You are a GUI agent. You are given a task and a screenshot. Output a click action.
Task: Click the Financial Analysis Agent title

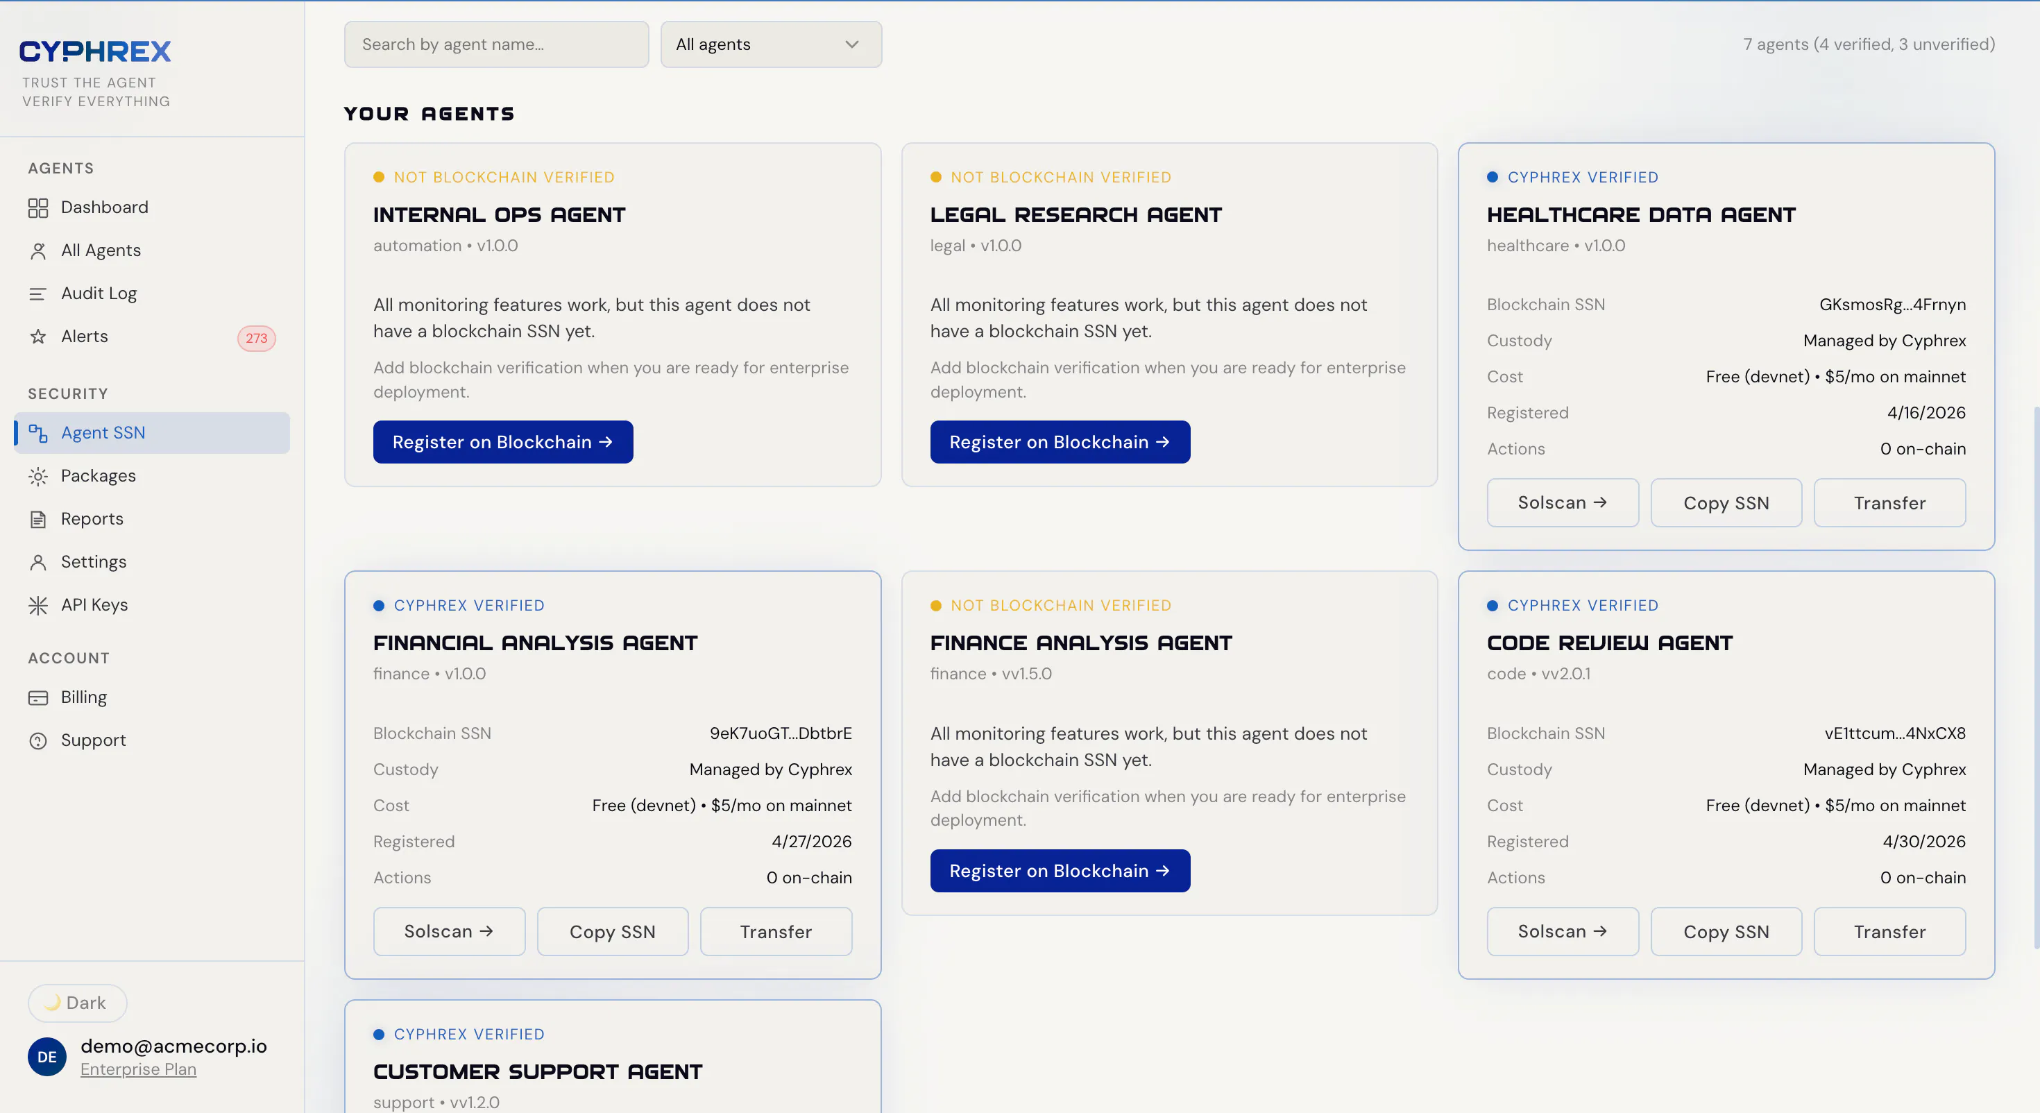click(x=536, y=643)
